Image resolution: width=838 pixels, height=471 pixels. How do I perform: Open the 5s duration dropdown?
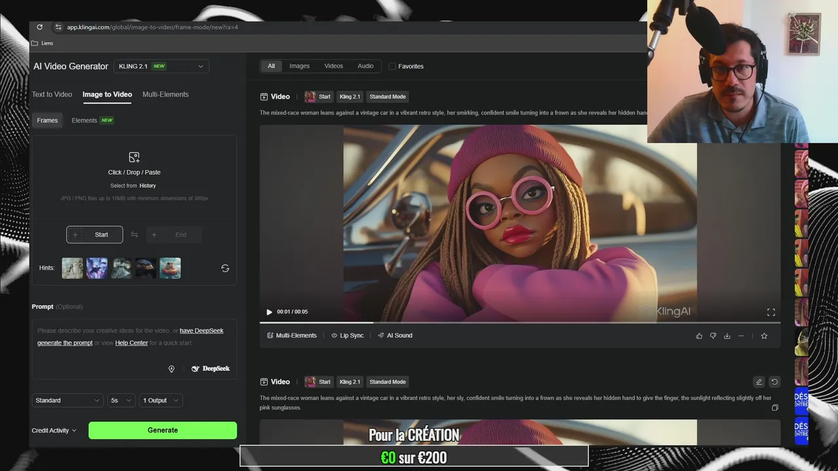tap(121, 400)
